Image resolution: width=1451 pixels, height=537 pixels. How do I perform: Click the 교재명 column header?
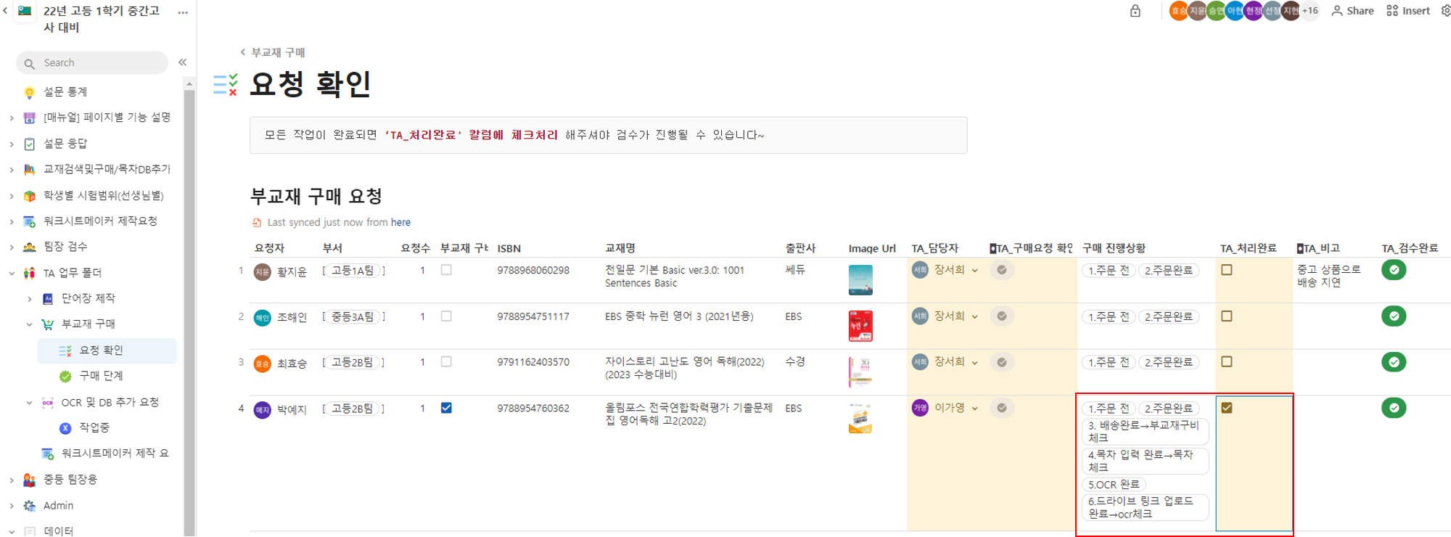point(620,248)
